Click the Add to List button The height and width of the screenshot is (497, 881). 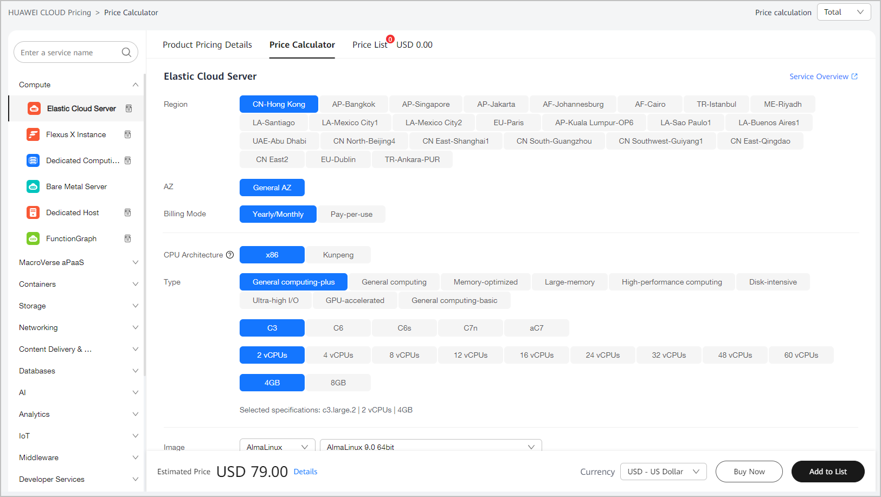pos(827,472)
